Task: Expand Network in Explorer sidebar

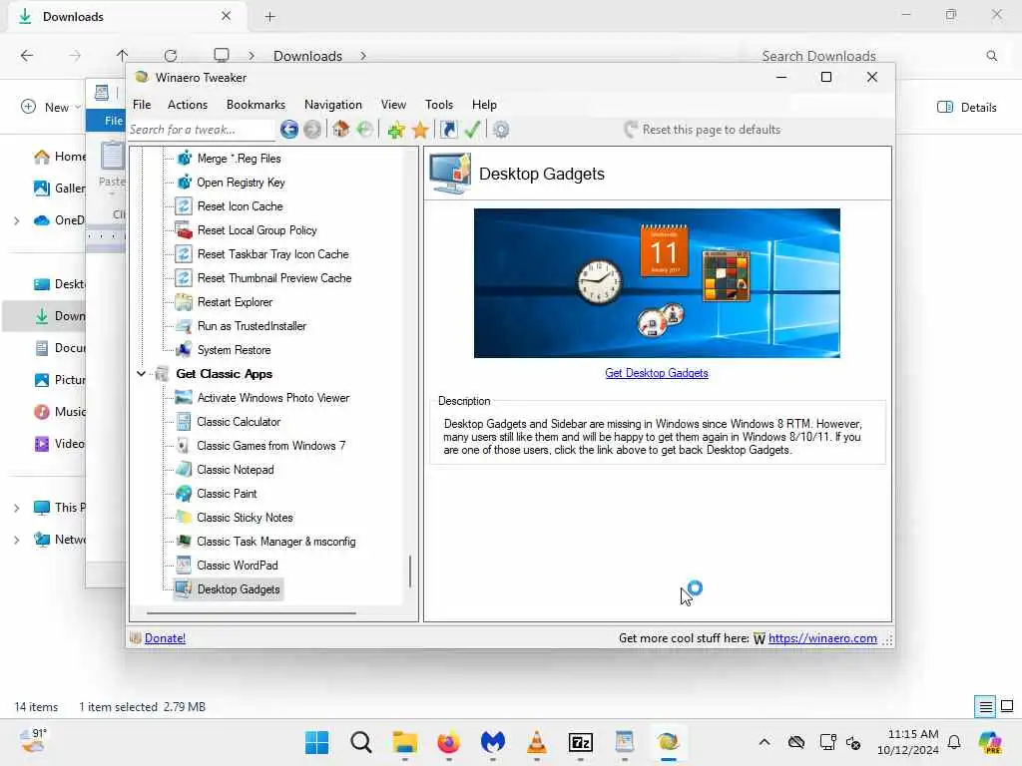Action: coord(16,540)
